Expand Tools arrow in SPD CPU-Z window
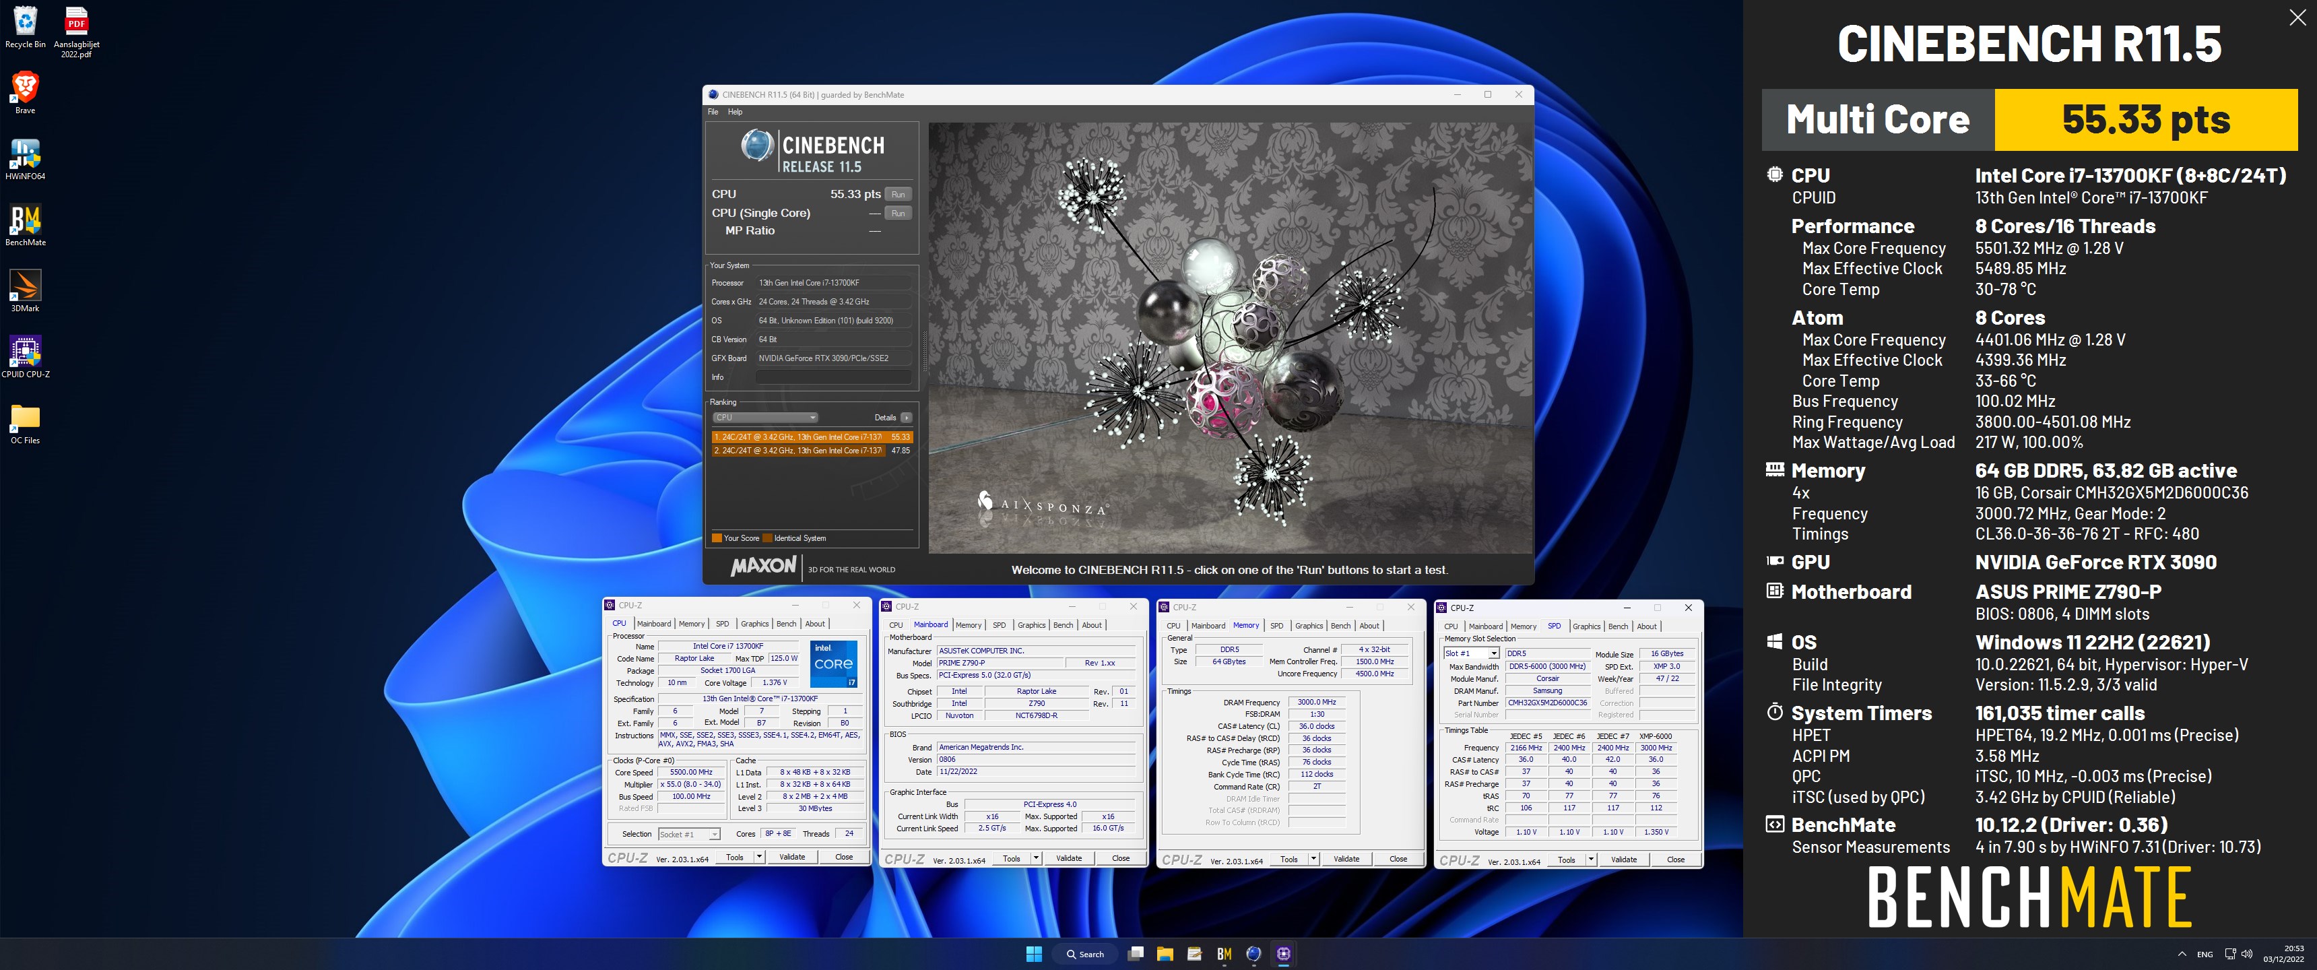Screen dimensions: 2317x970 tap(1591, 860)
